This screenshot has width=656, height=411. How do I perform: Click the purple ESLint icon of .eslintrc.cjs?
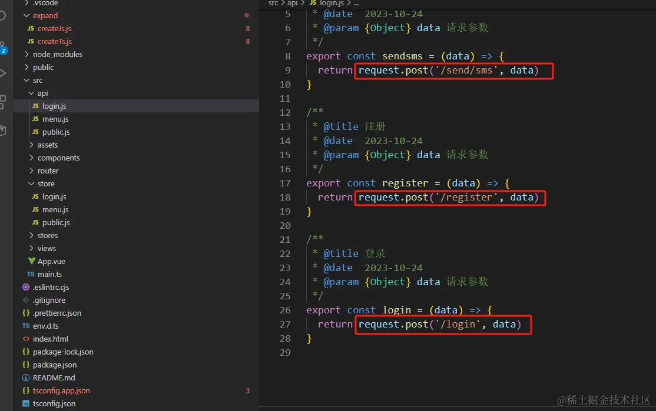26,287
